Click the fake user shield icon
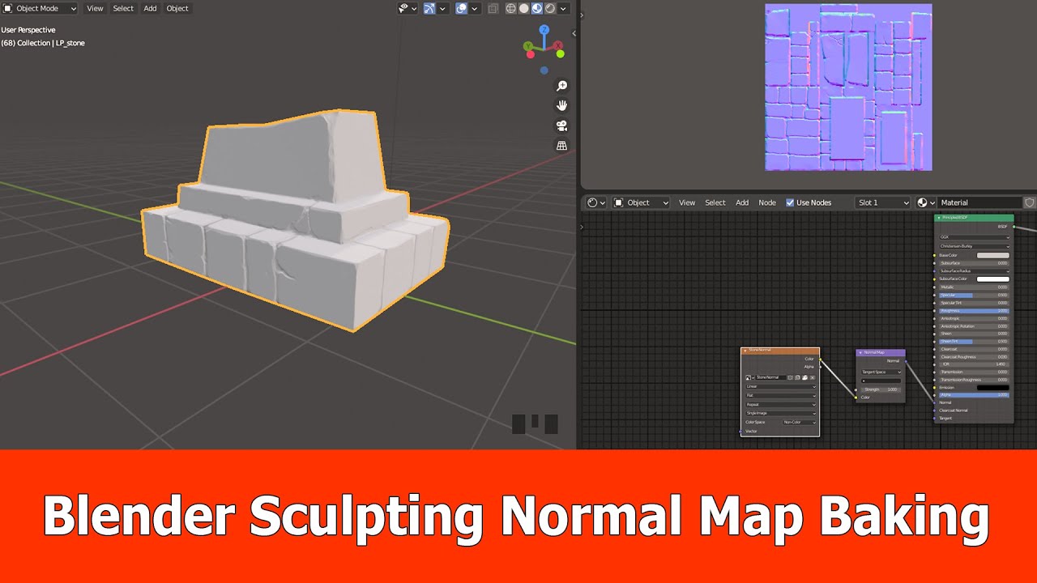This screenshot has width=1037, height=583. tap(1030, 202)
